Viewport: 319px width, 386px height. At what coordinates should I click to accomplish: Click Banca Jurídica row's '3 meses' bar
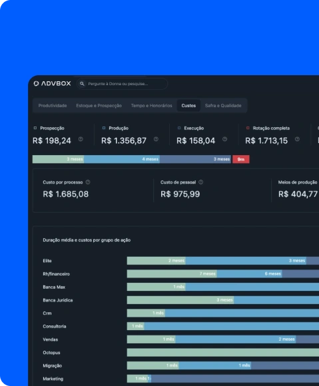point(180,300)
